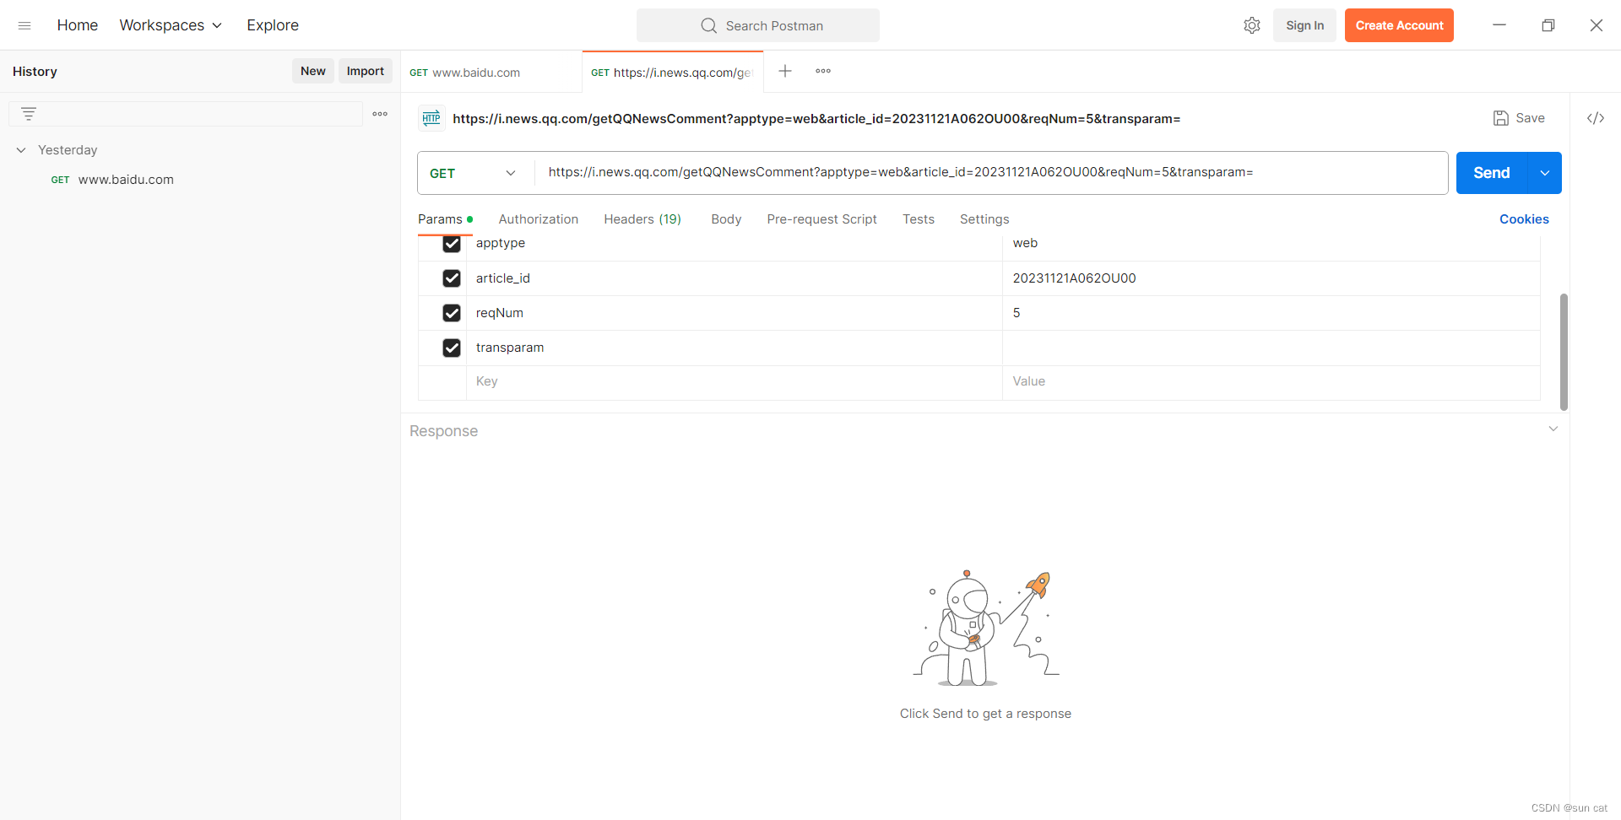Open the Workspaces dropdown
Screen dimensions: 1621x820
[171, 25]
